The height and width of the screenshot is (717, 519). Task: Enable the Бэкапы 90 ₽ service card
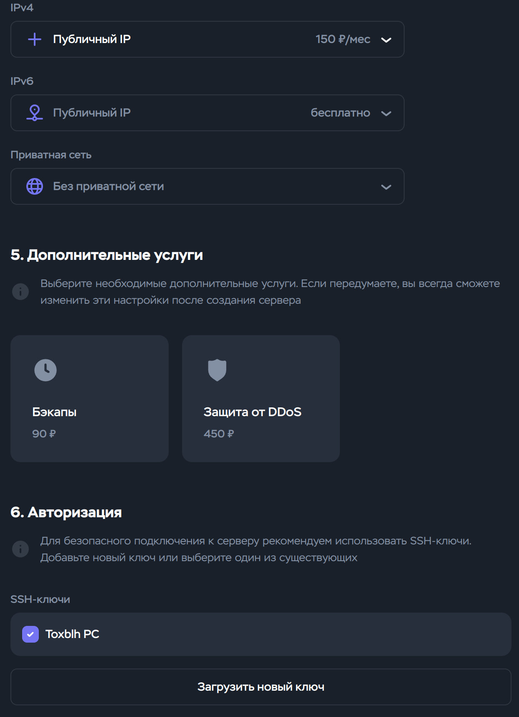(x=89, y=399)
